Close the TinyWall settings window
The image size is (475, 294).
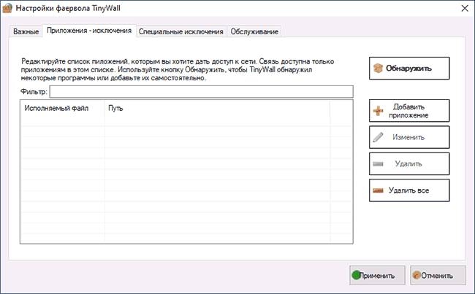pos(465,8)
